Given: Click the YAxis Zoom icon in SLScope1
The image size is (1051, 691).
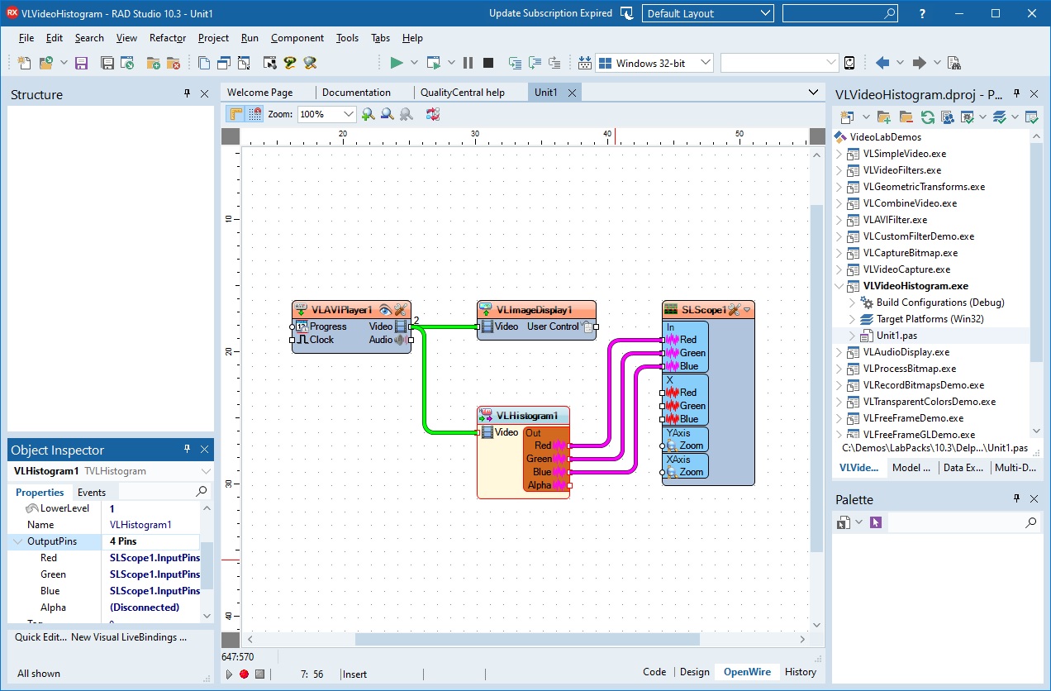Looking at the screenshot, I should [671, 446].
